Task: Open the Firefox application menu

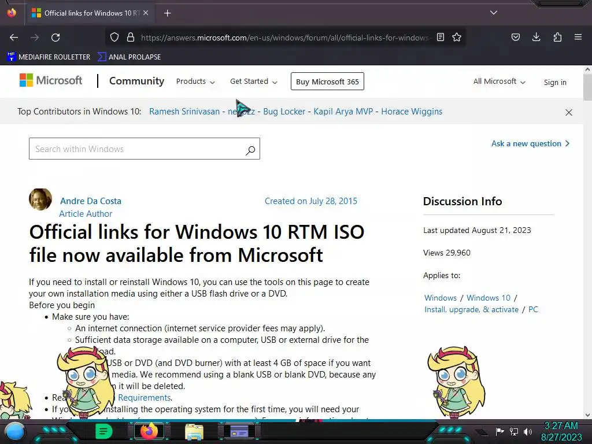Action: point(578,37)
